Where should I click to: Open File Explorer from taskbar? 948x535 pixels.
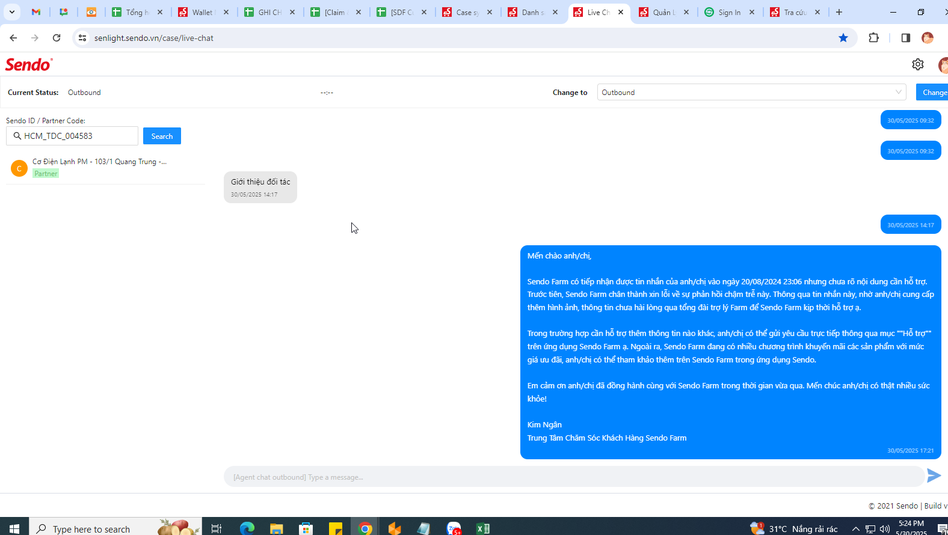(276, 528)
